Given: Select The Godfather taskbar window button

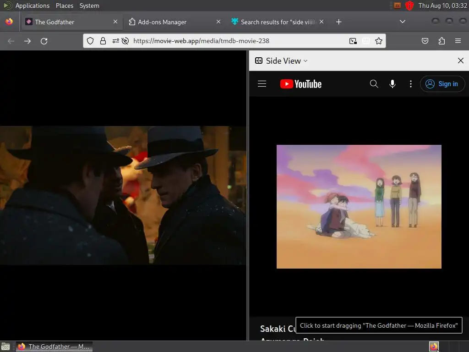Looking at the screenshot, I should point(54,346).
